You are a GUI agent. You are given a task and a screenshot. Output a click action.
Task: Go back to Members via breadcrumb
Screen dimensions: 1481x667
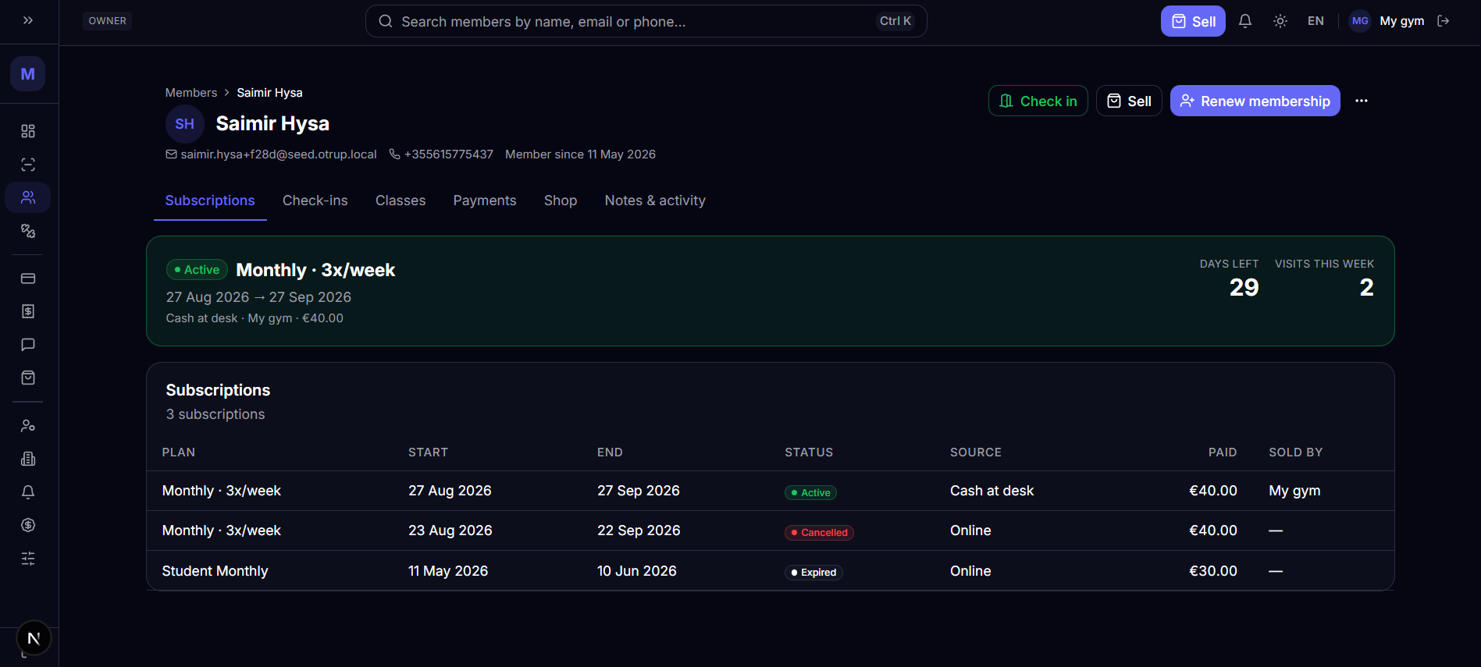pos(191,92)
